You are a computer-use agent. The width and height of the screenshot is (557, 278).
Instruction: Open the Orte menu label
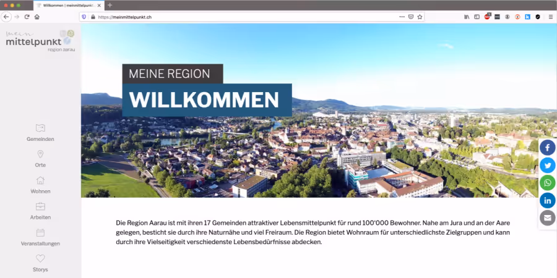point(40,165)
